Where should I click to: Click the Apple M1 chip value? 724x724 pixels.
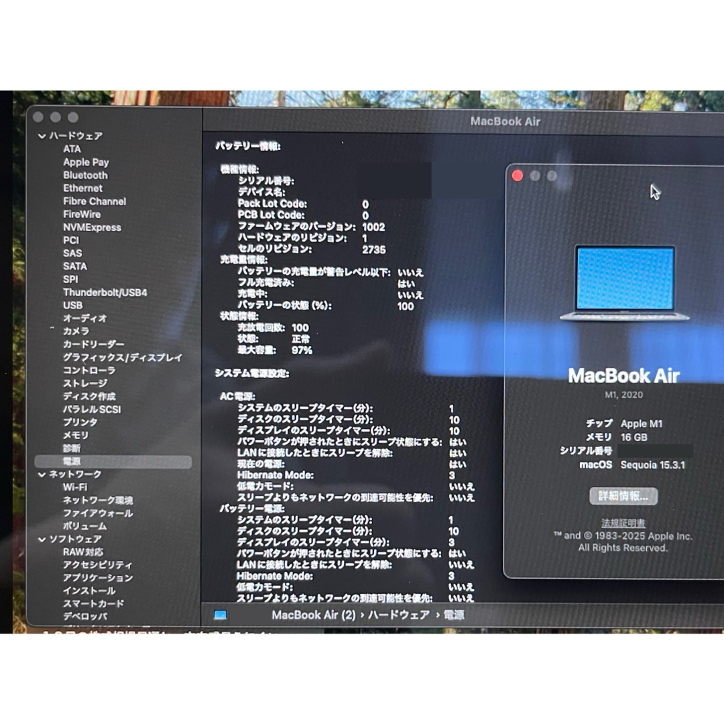[642, 424]
